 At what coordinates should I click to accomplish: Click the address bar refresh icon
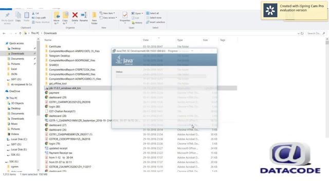coord(302,33)
